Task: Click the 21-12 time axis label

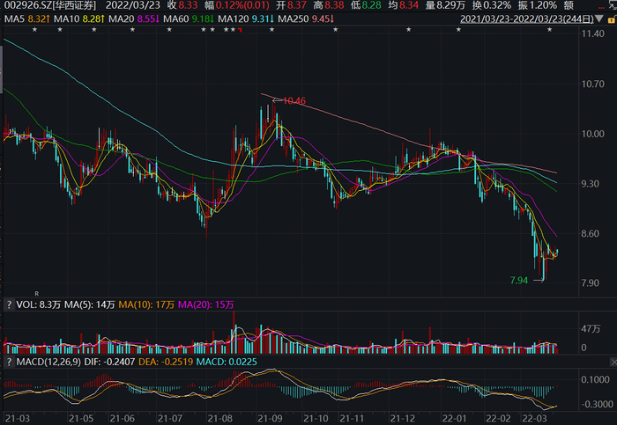Action: click(x=402, y=419)
